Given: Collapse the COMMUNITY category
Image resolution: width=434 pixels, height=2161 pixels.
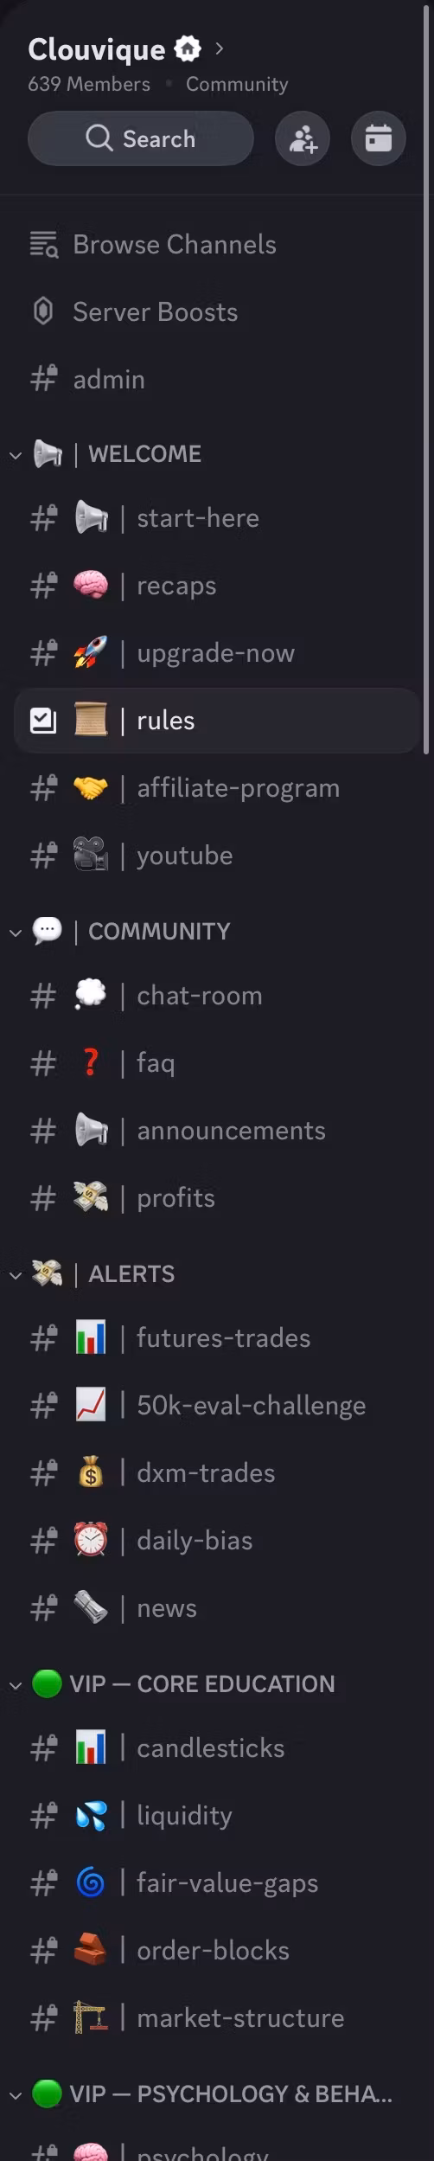Looking at the screenshot, I should tap(16, 932).
